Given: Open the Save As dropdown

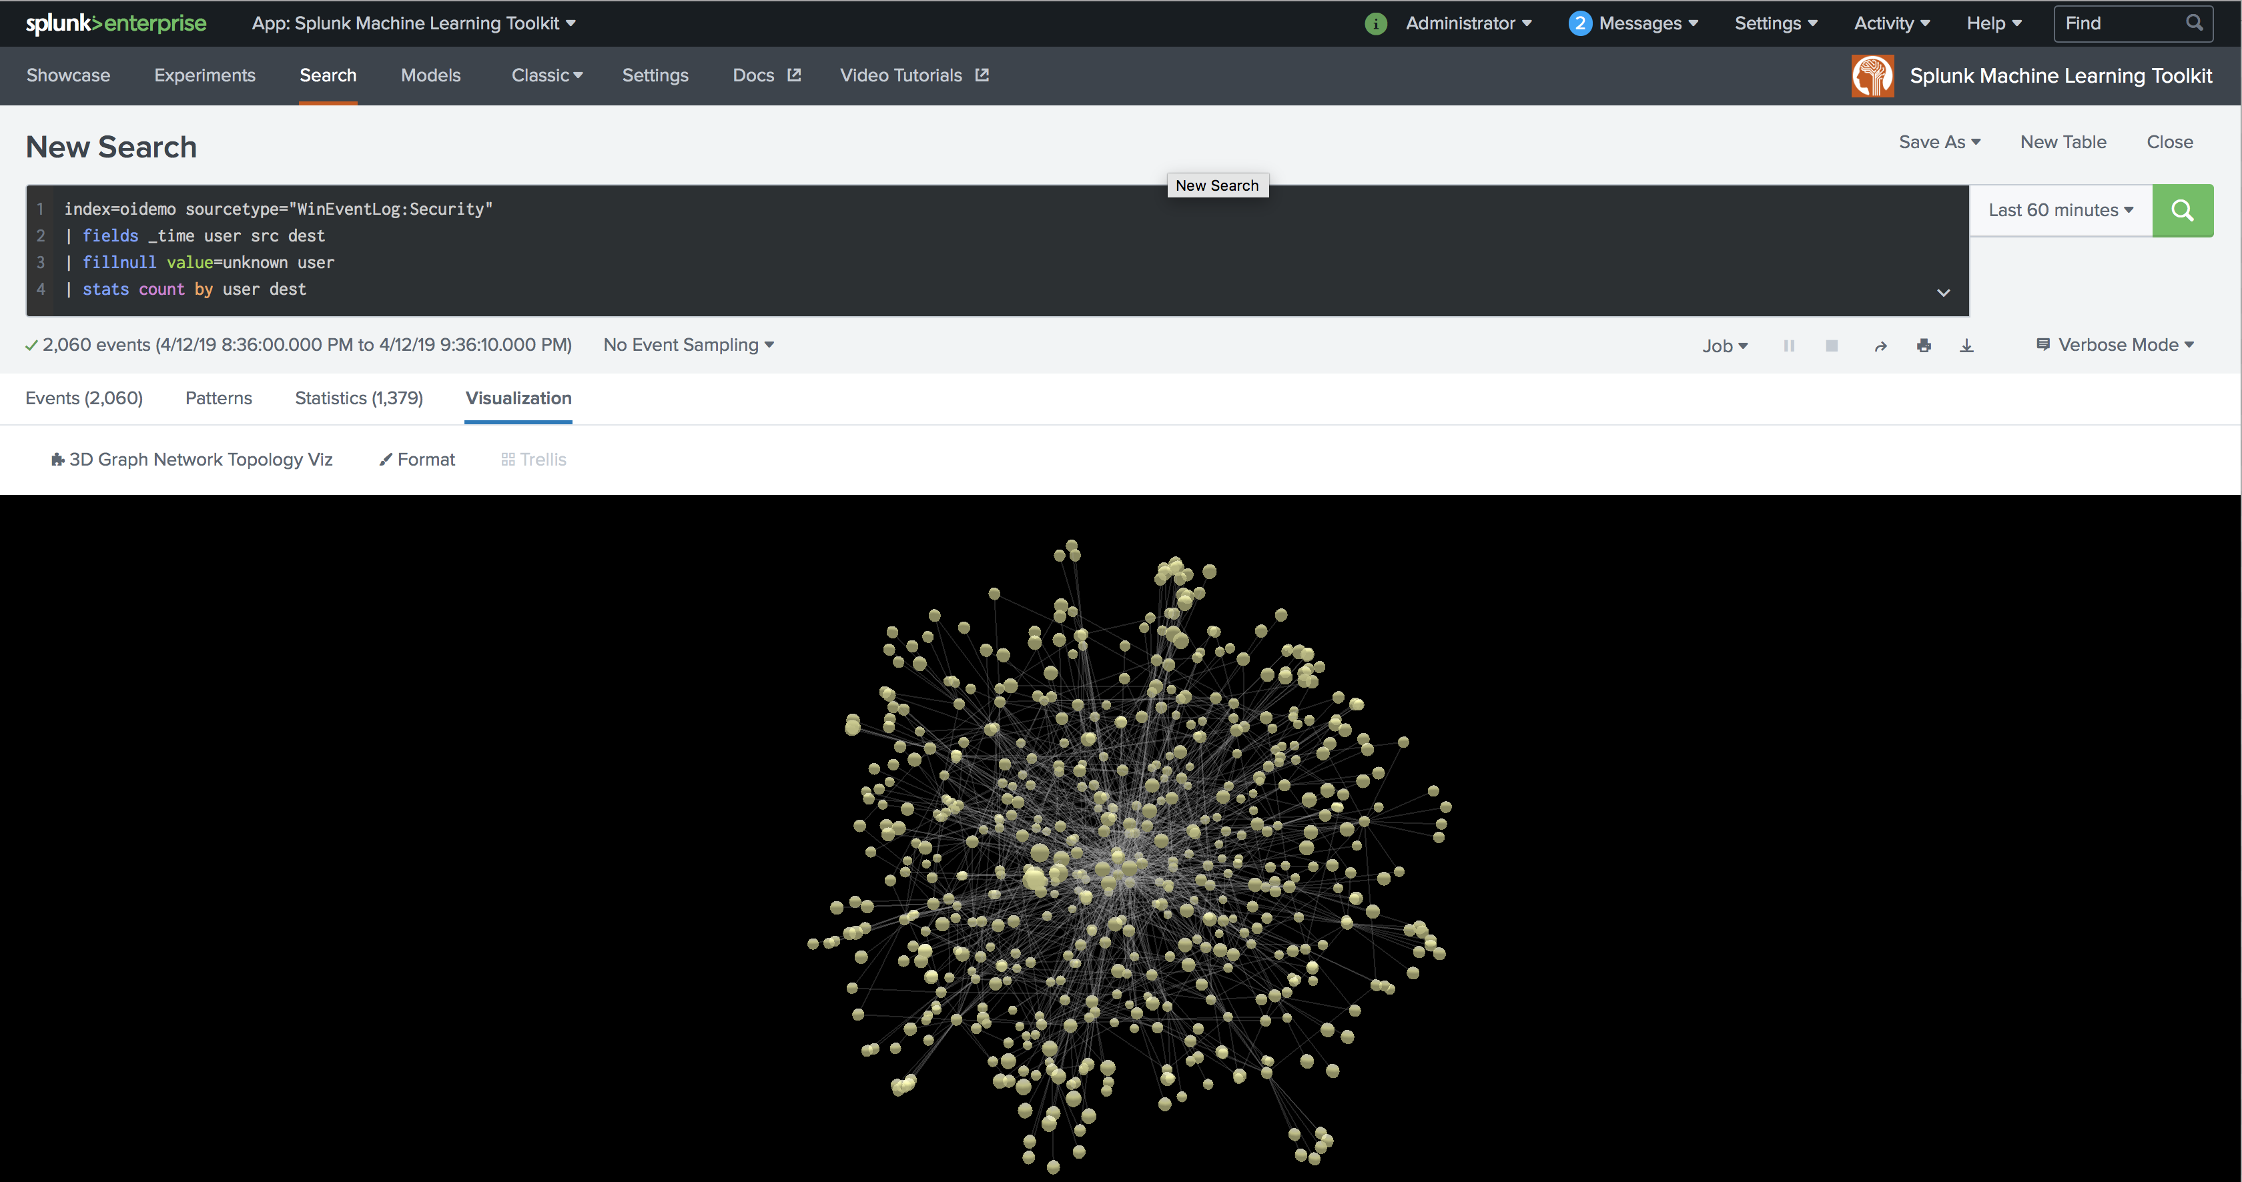Looking at the screenshot, I should 1939,142.
